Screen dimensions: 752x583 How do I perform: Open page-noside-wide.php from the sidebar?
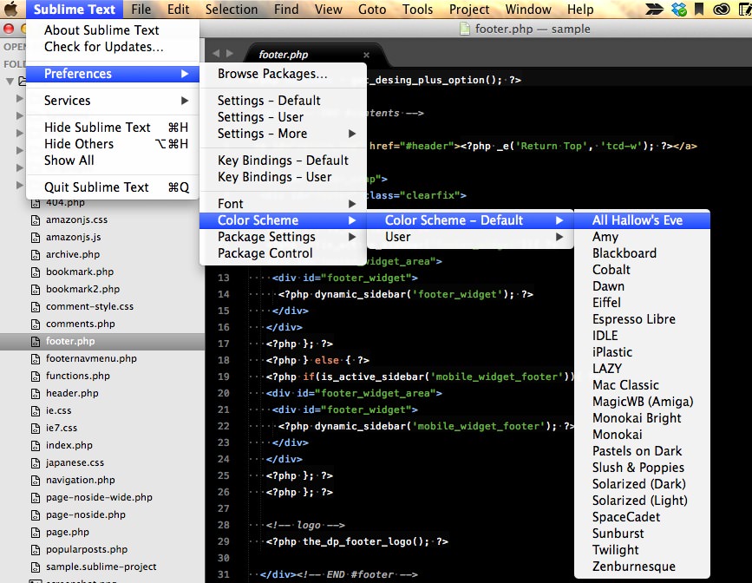pyautogui.click(x=99, y=497)
